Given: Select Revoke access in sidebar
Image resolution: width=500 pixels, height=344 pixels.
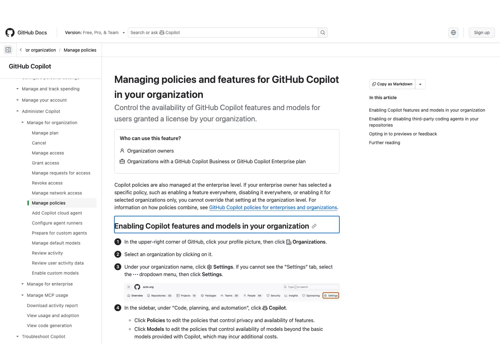Looking at the screenshot, I should 47,183.
